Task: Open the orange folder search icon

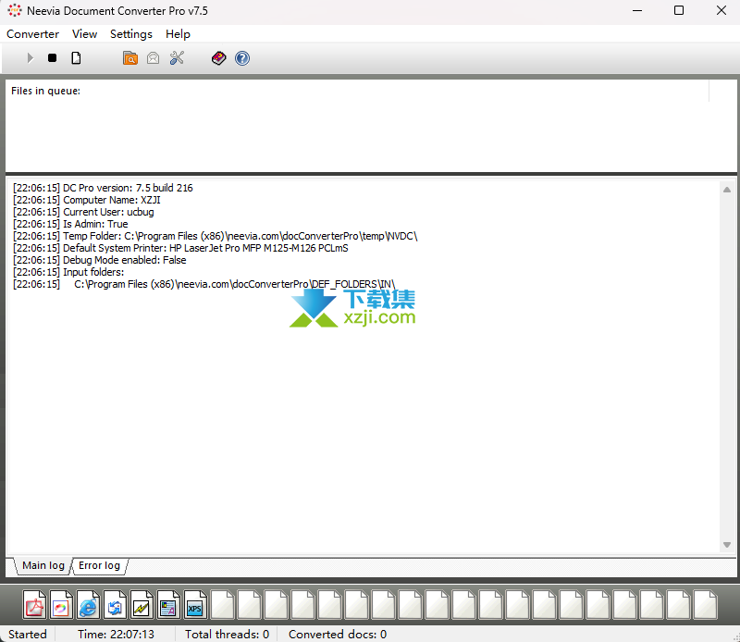Action: coord(130,58)
